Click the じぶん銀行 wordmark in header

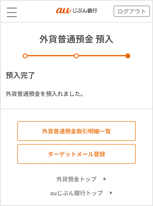pos(85,11)
